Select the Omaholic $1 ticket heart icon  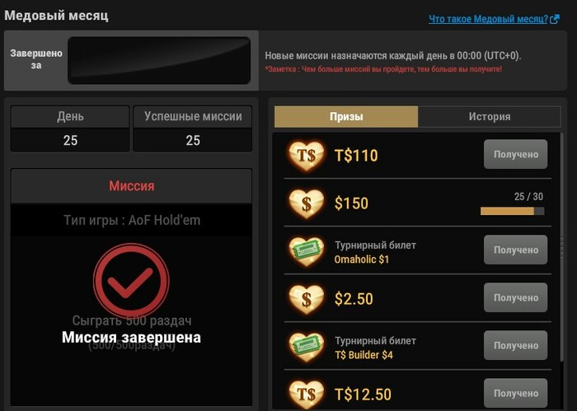pyautogui.click(x=306, y=251)
